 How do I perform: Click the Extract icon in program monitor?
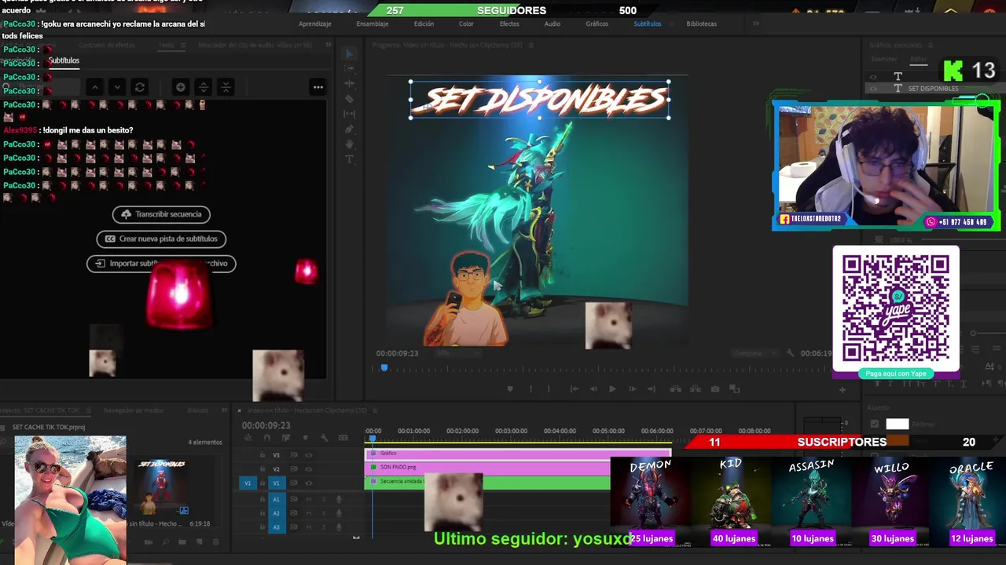[x=694, y=388]
